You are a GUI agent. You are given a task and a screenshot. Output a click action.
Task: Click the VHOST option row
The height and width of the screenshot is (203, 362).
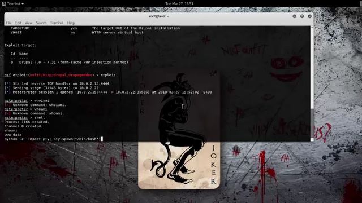coord(77,33)
